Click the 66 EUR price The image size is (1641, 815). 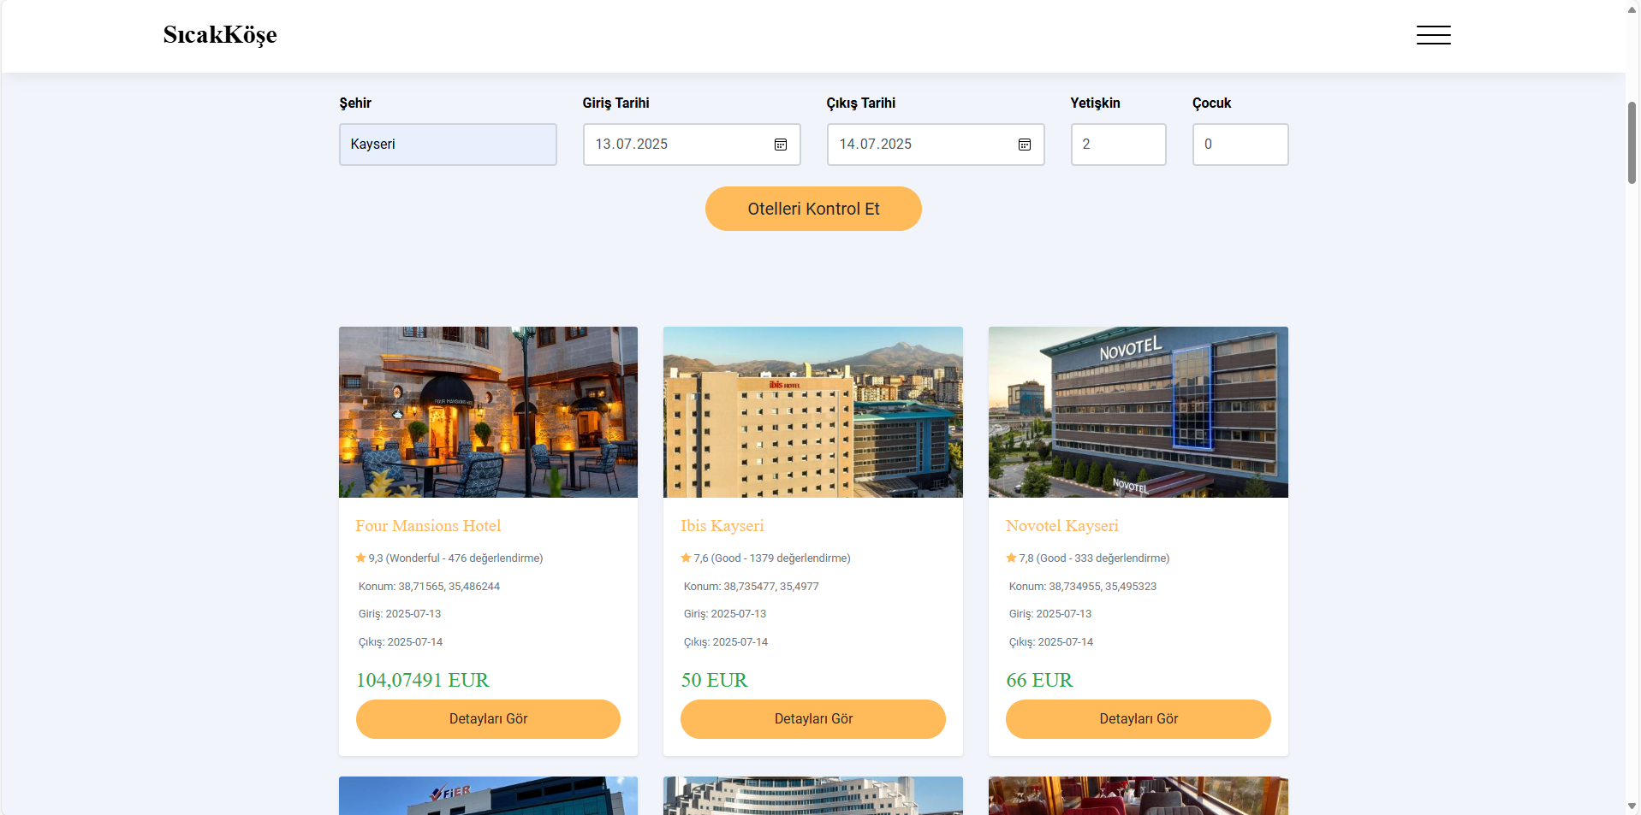click(x=1039, y=680)
